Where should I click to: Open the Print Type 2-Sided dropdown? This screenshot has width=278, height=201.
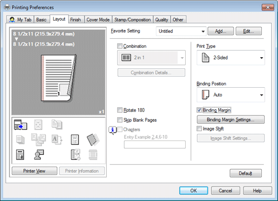(x=231, y=58)
